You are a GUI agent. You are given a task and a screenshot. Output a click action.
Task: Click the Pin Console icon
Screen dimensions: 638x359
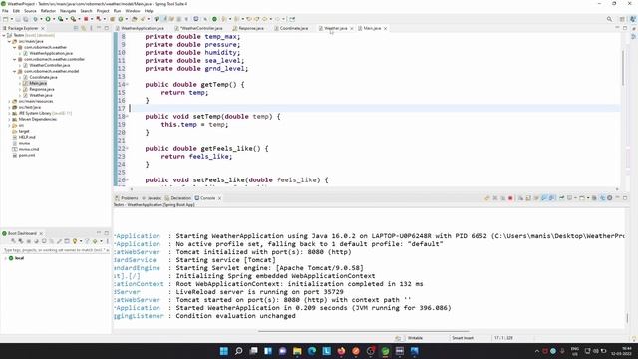pyautogui.click(x=562, y=198)
